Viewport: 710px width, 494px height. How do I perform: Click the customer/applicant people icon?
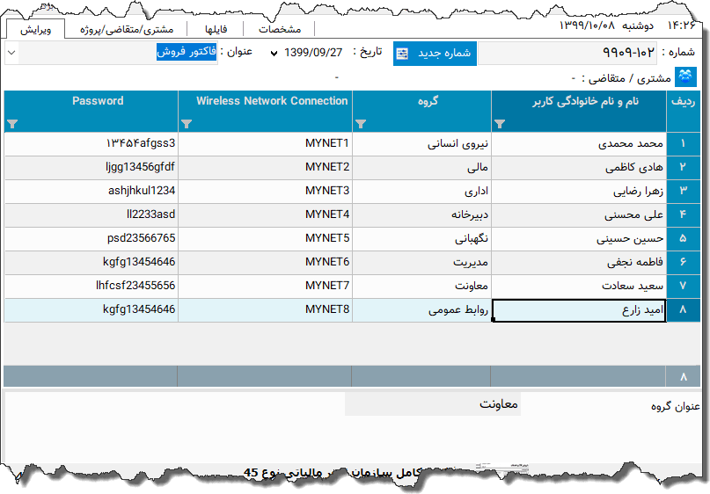[x=685, y=76]
